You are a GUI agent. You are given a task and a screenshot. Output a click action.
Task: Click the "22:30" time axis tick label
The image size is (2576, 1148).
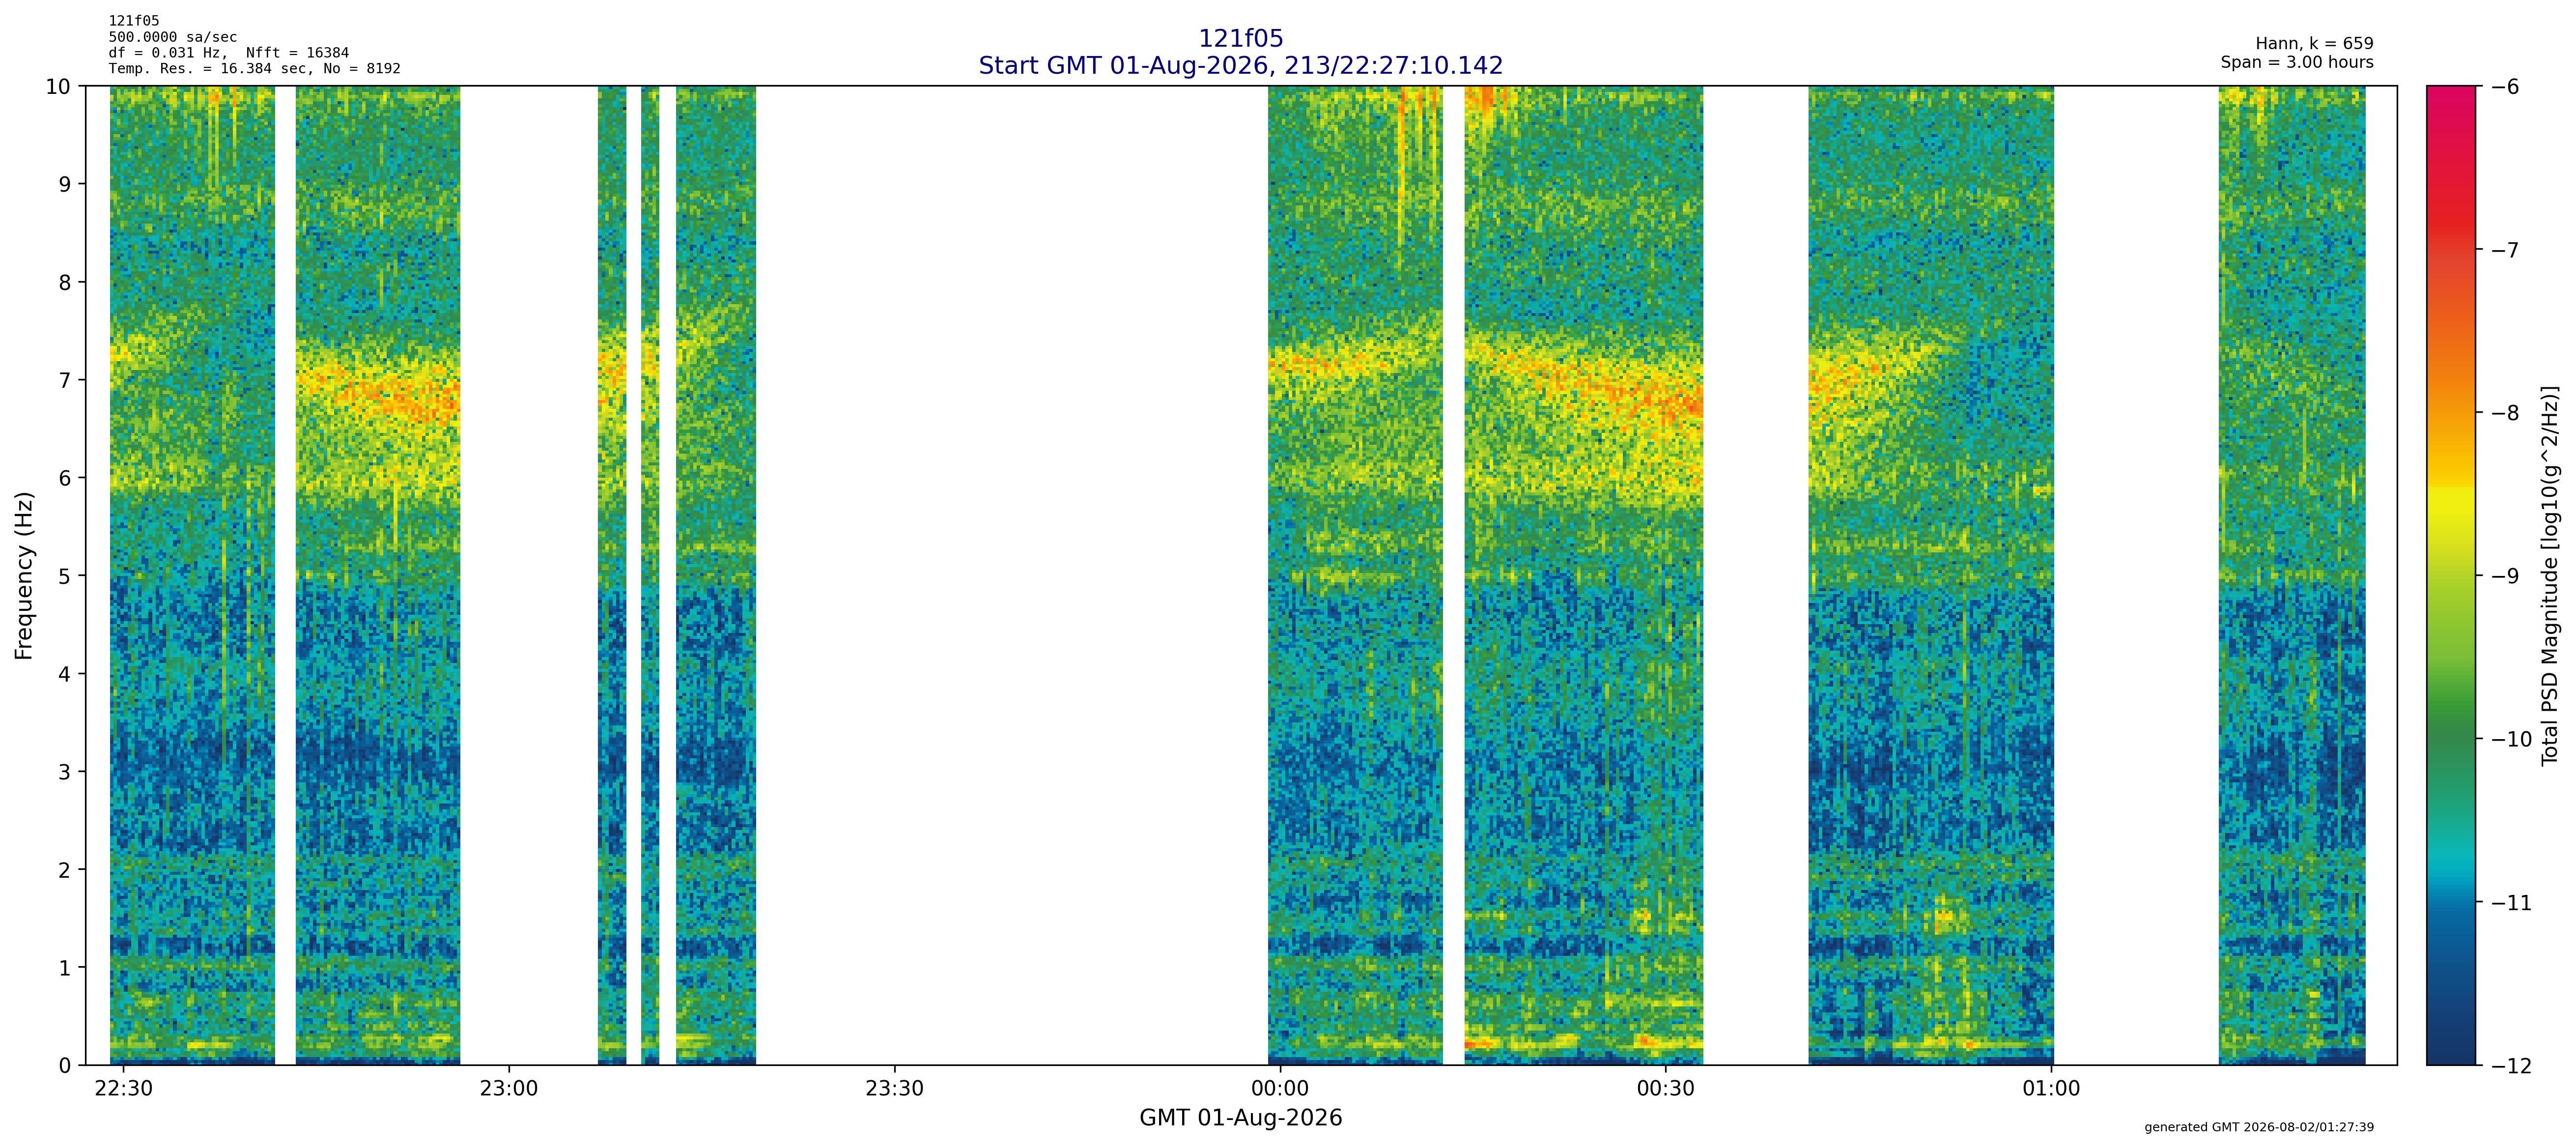(123, 1089)
